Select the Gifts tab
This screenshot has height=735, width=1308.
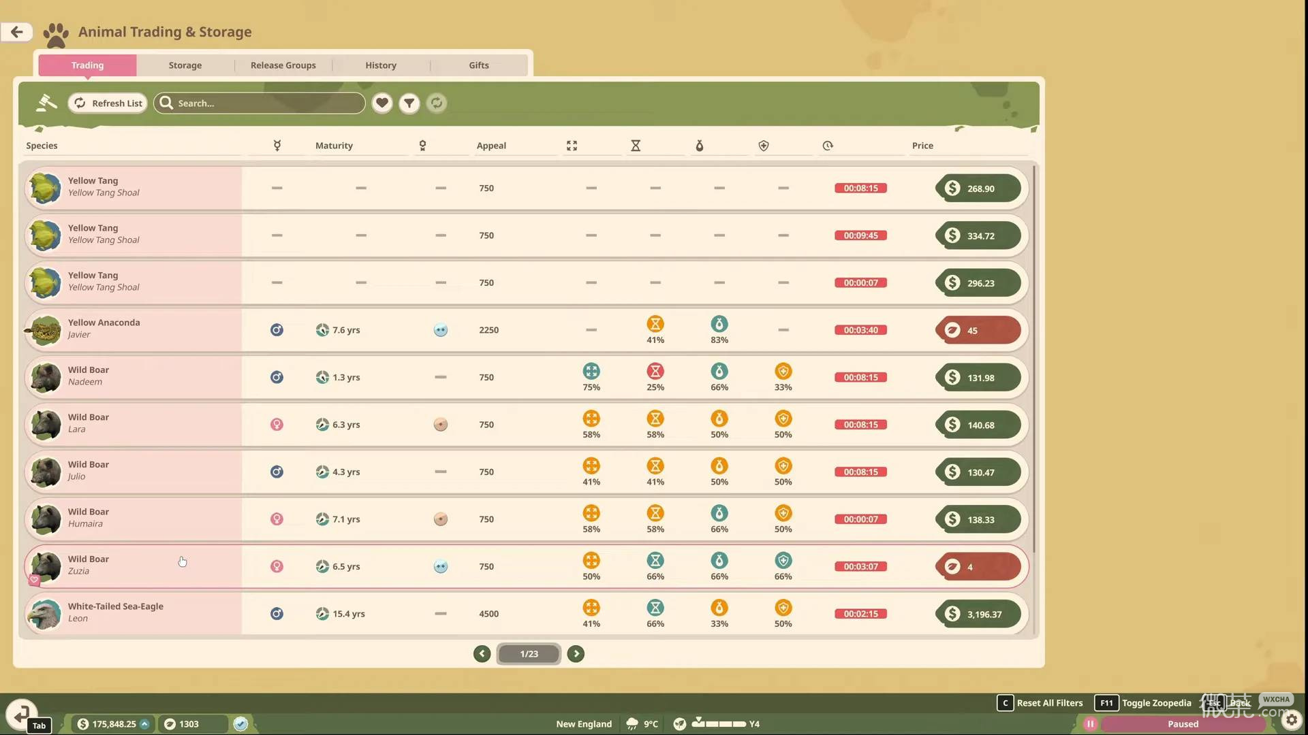479,65
